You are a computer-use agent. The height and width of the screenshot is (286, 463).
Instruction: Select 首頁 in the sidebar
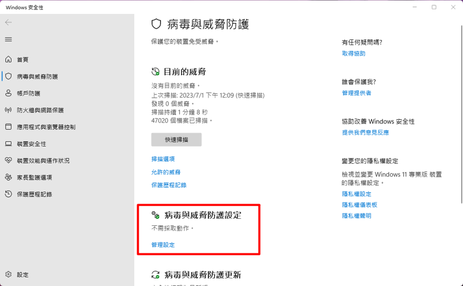pyautogui.click(x=23, y=60)
